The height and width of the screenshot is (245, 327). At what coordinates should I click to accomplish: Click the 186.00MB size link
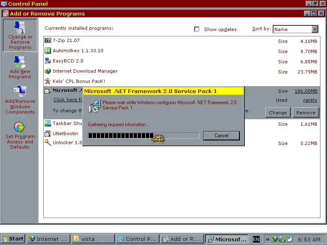[x=306, y=91]
